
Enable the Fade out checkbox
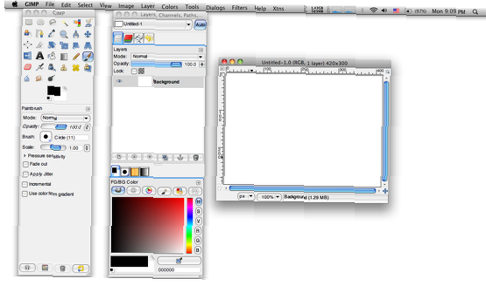coord(26,164)
